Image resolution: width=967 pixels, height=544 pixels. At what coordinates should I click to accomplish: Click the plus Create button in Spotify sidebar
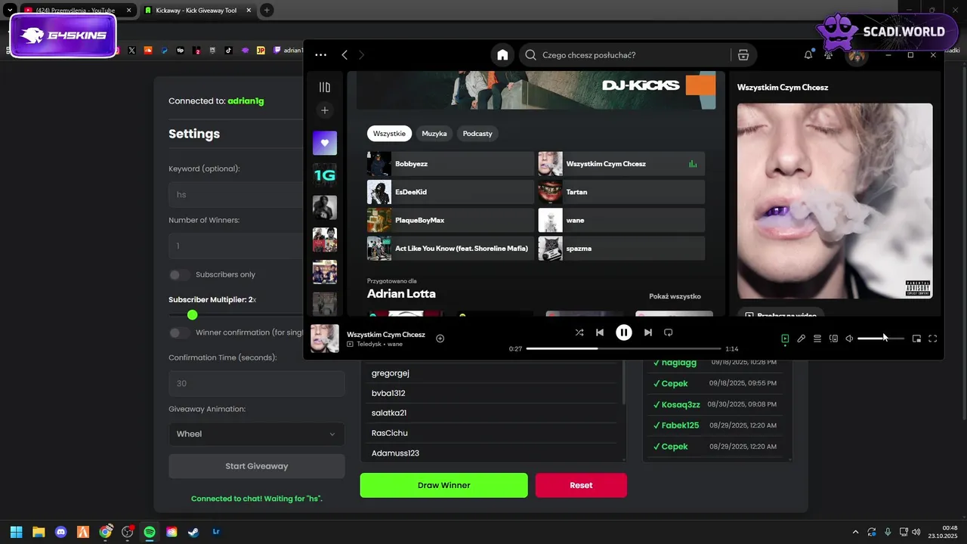(325, 110)
